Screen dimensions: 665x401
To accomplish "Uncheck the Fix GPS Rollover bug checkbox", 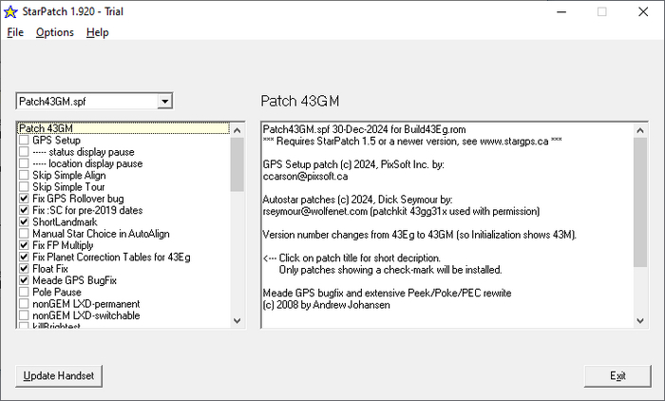I will point(24,199).
